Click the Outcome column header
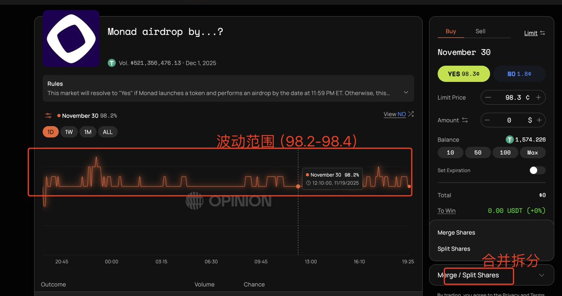This screenshot has width=562, height=296. click(x=53, y=285)
